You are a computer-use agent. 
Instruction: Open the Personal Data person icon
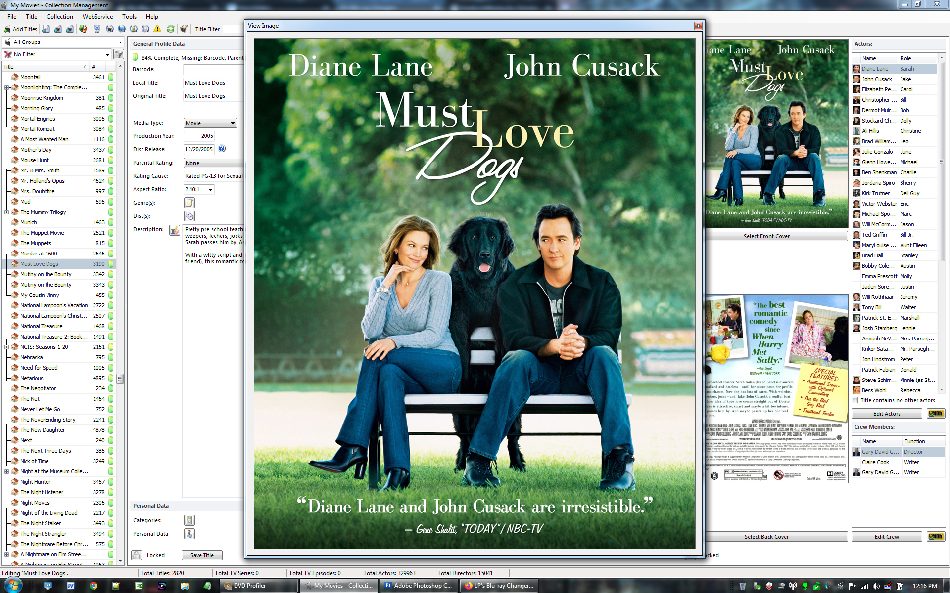pyautogui.click(x=189, y=534)
